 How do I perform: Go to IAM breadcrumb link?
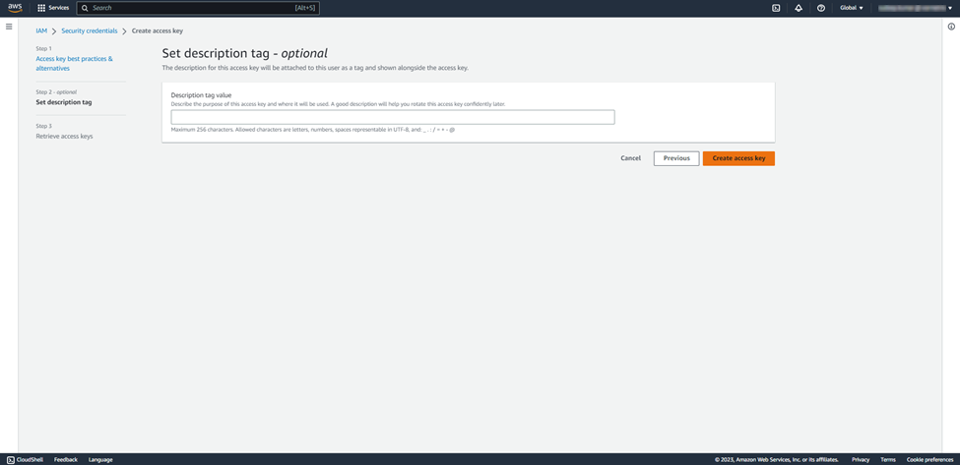coord(41,30)
